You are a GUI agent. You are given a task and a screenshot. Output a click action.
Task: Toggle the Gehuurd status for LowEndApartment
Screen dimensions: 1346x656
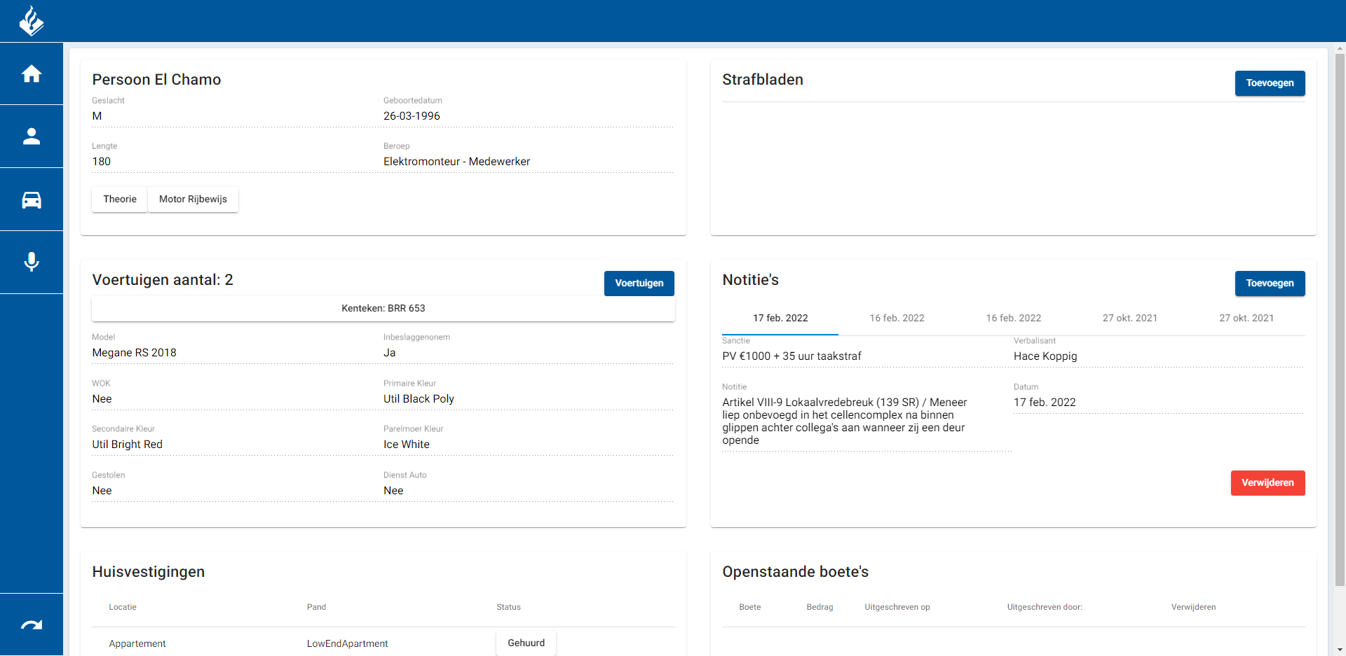pos(526,643)
